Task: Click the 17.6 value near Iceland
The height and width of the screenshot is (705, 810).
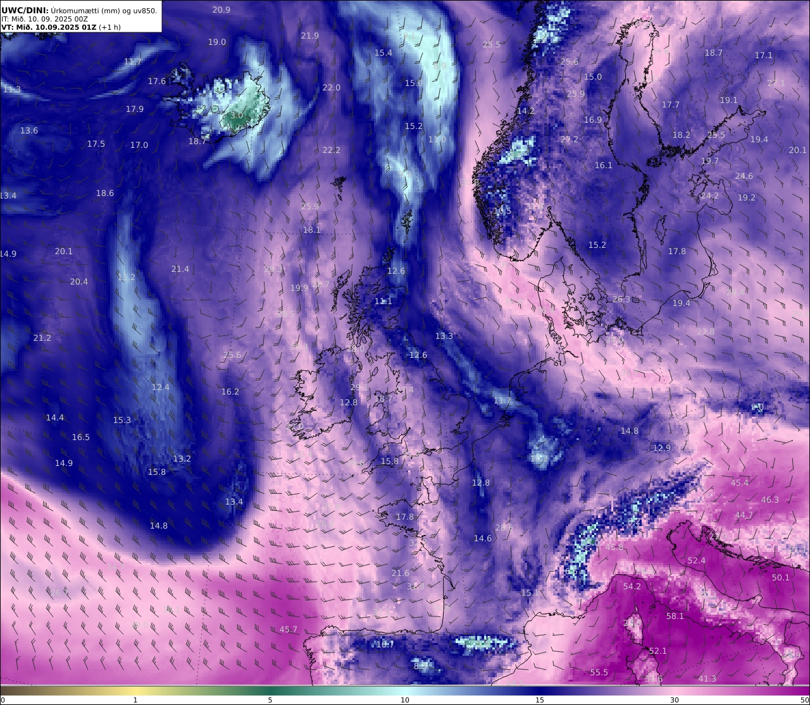Action: click(157, 81)
